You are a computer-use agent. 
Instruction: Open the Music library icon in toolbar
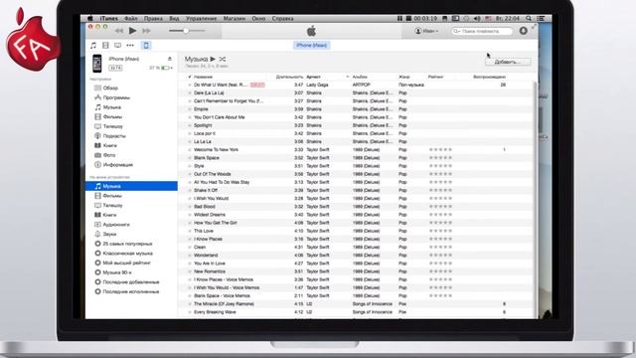coord(93,46)
